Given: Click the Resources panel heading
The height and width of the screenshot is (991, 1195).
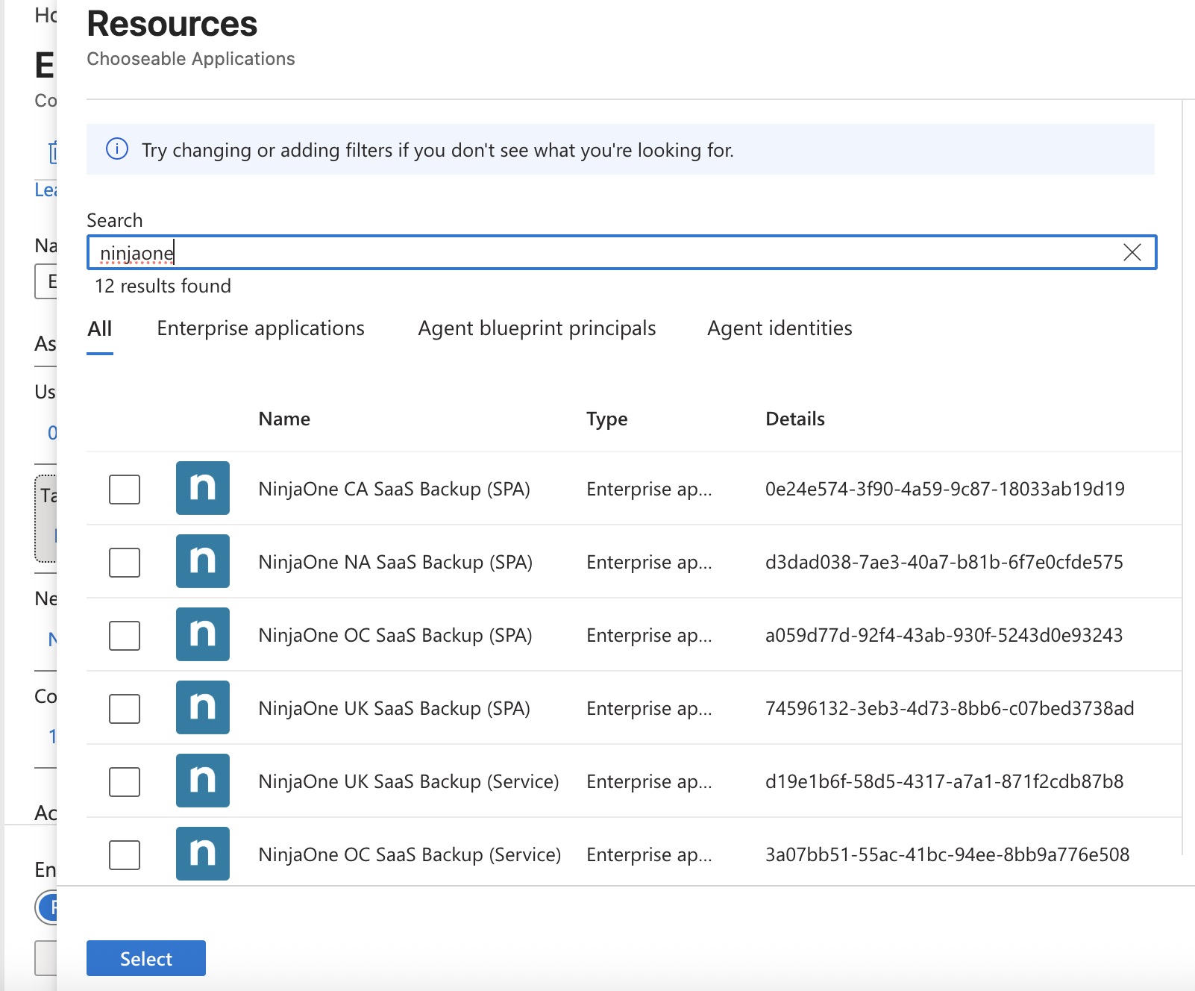Looking at the screenshot, I should pyautogui.click(x=172, y=24).
